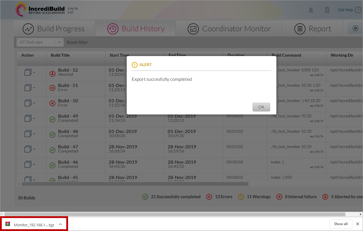Click the table horizontal scrollbar

[x=135, y=184]
